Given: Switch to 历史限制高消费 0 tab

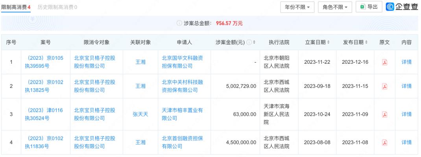Looking at the screenshot, I should click(x=57, y=7).
